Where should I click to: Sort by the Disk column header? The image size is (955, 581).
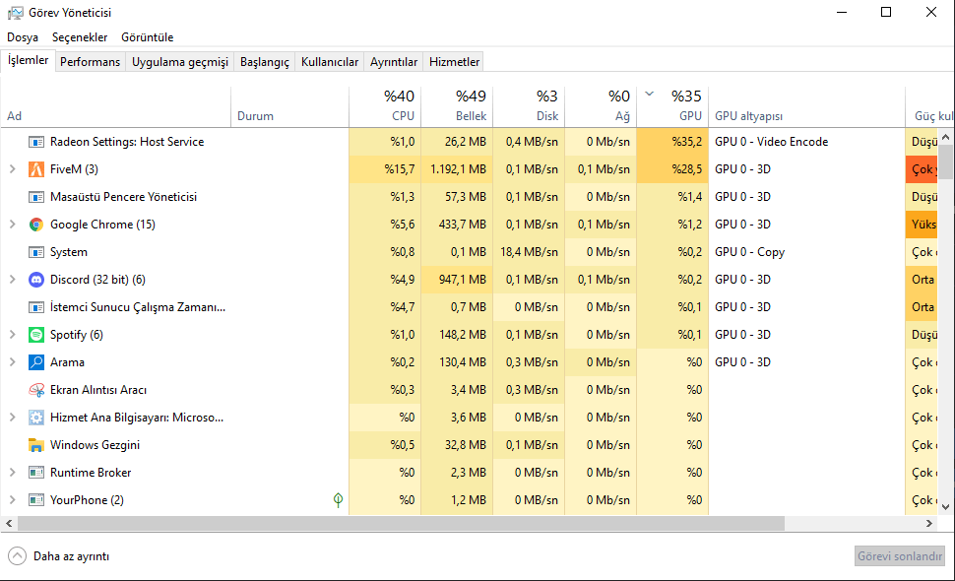tap(529, 106)
